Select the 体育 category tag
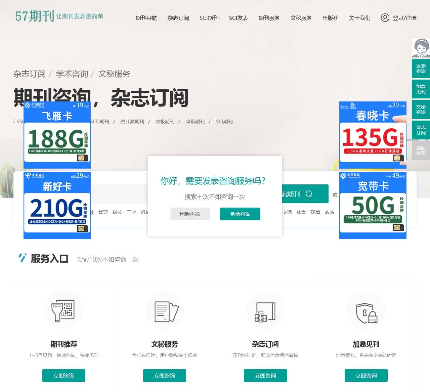This screenshot has width=430, height=392. [x=301, y=212]
